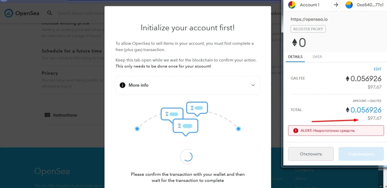Click the Подтвердить confirm button
The width and height of the screenshot is (387, 188).
[x=361, y=154]
